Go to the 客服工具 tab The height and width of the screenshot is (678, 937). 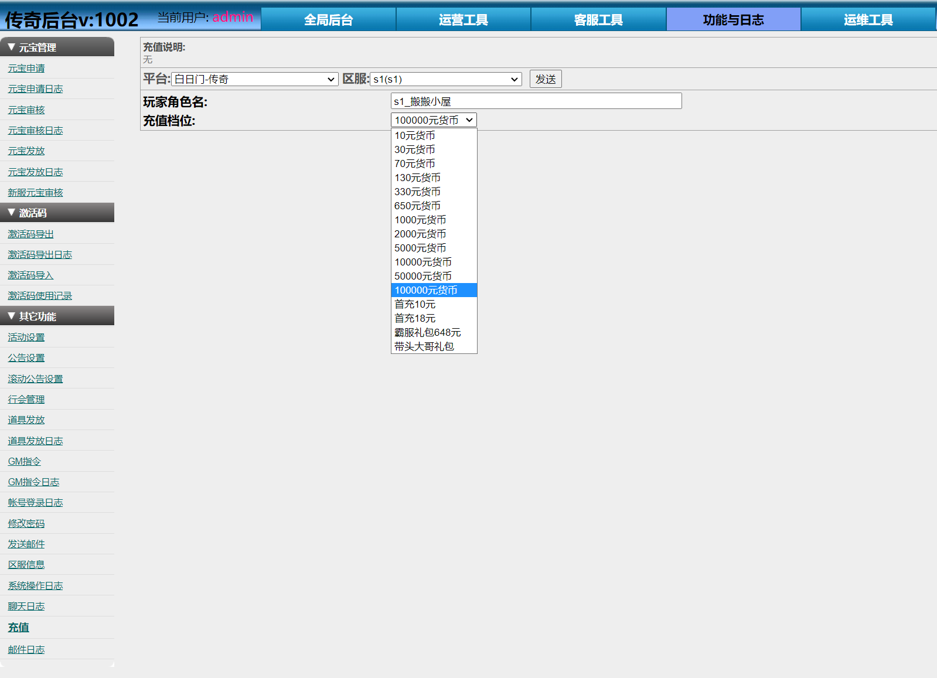click(598, 20)
